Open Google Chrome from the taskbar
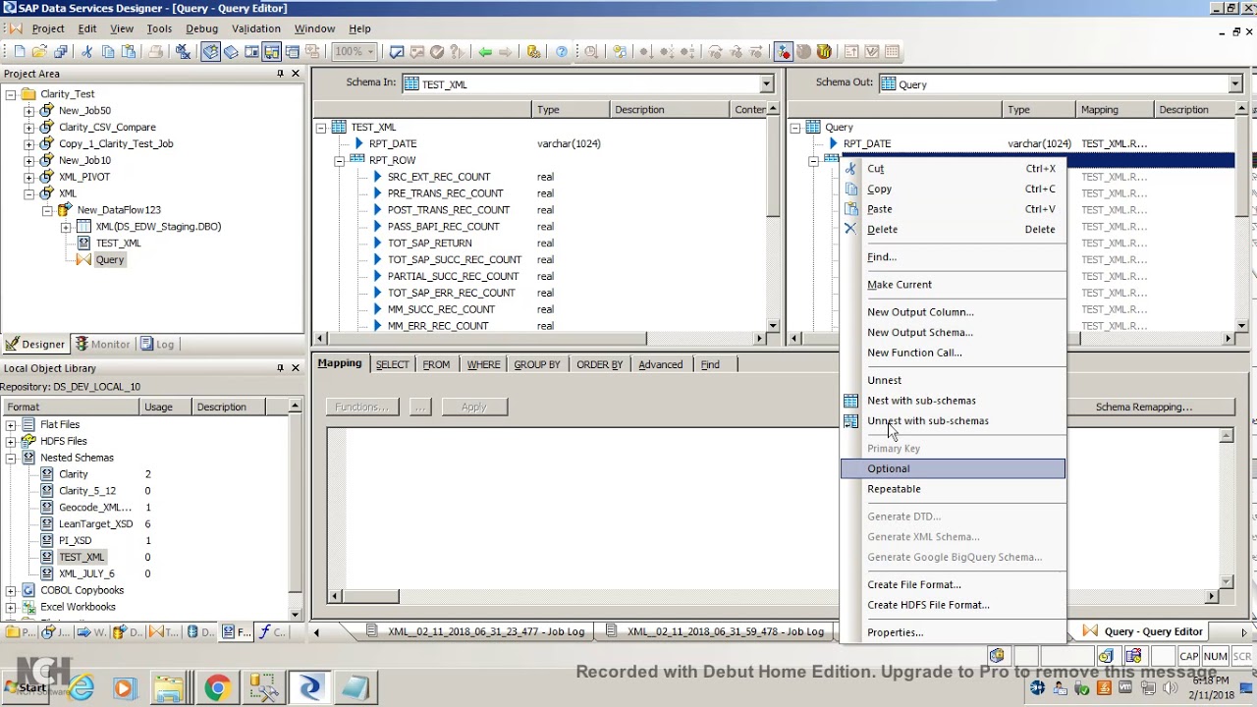Viewport: 1257px width, 707px height. pyautogui.click(x=217, y=687)
